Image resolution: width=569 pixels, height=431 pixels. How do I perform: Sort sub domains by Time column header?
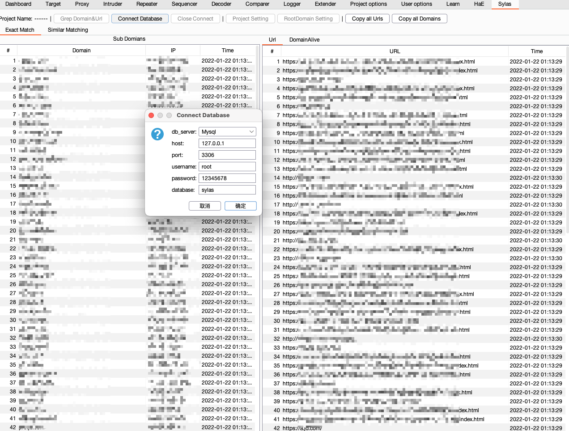coord(228,51)
